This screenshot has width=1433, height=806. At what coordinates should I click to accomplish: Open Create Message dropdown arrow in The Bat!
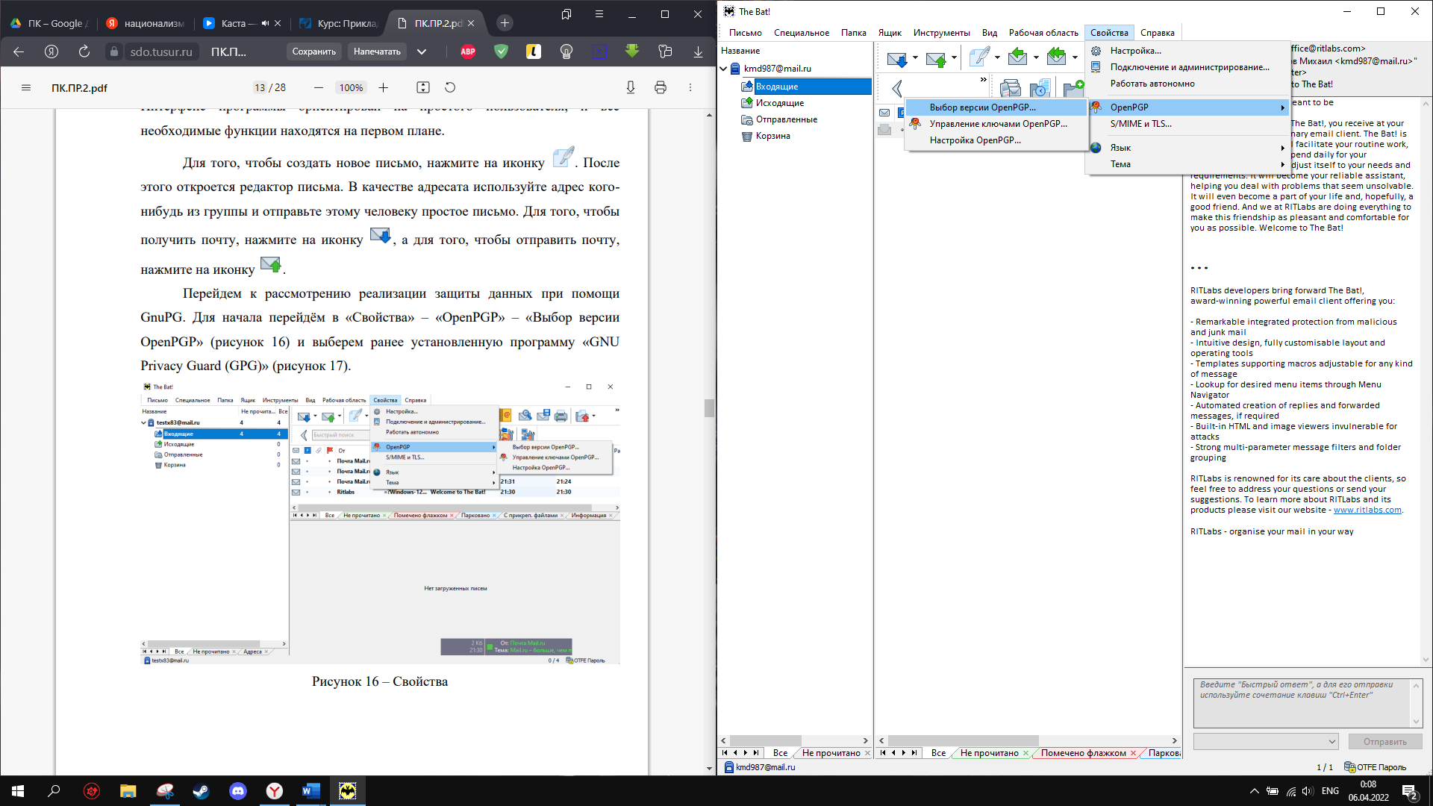(997, 57)
